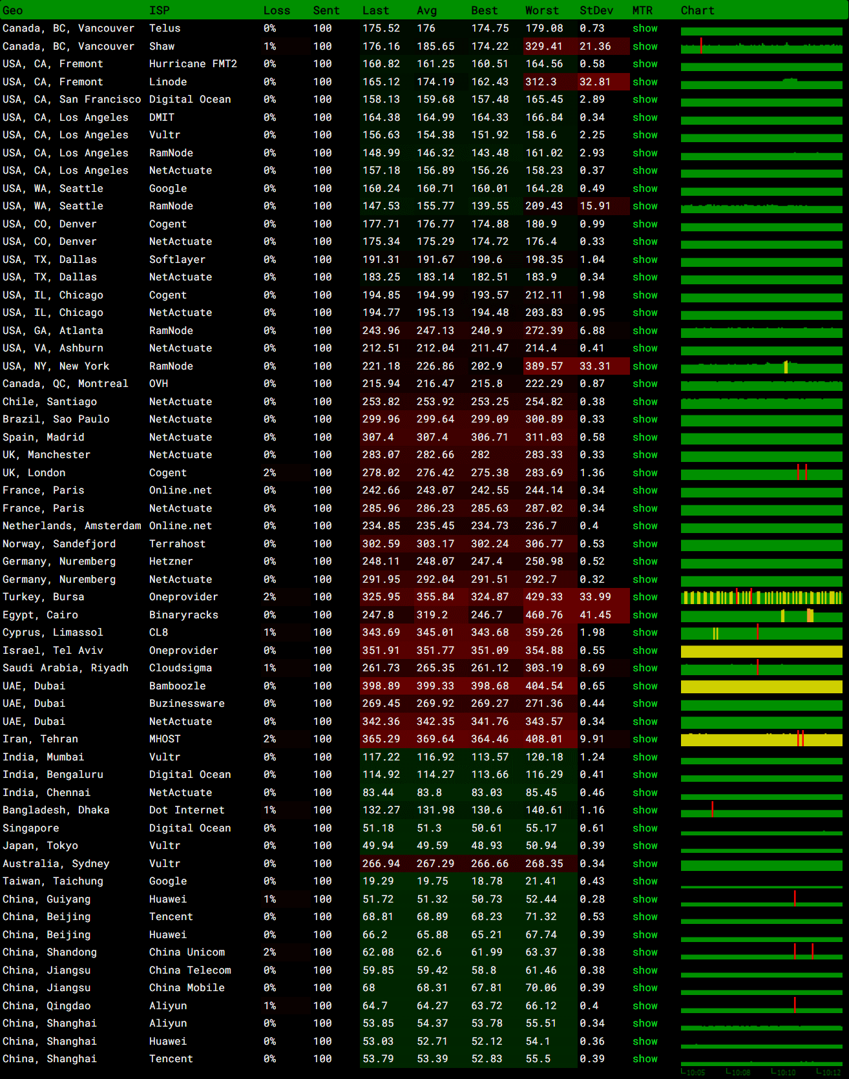Click the MTR column header
Screen dimensions: 849x1079
[x=643, y=10]
